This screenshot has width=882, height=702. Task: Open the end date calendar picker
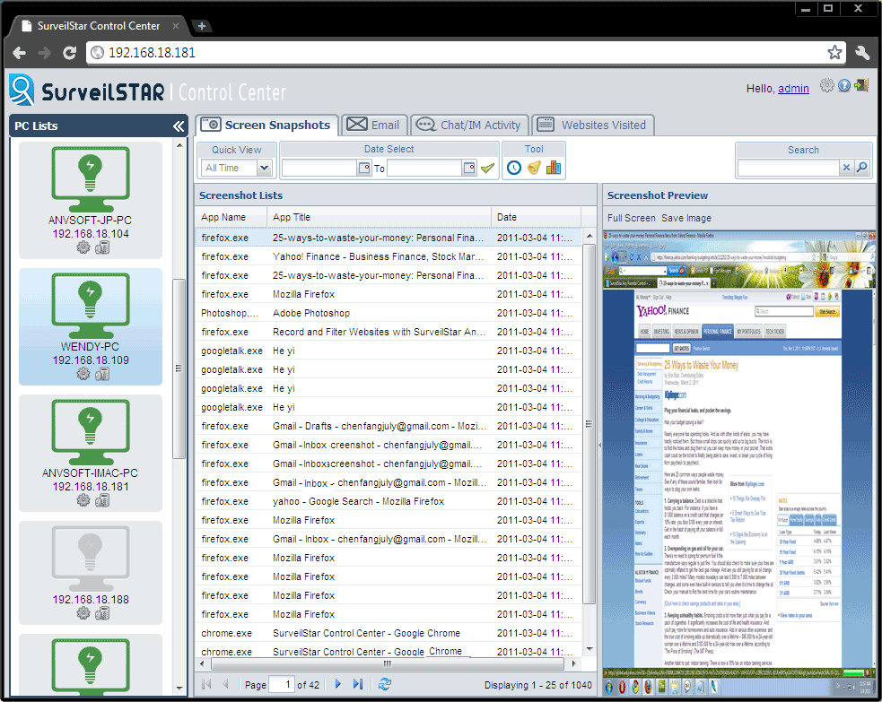[x=468, y=168]
